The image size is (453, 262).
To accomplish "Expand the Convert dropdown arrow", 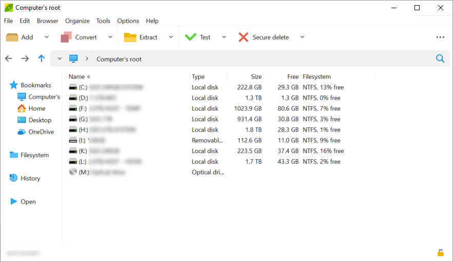I will [110, 37].
